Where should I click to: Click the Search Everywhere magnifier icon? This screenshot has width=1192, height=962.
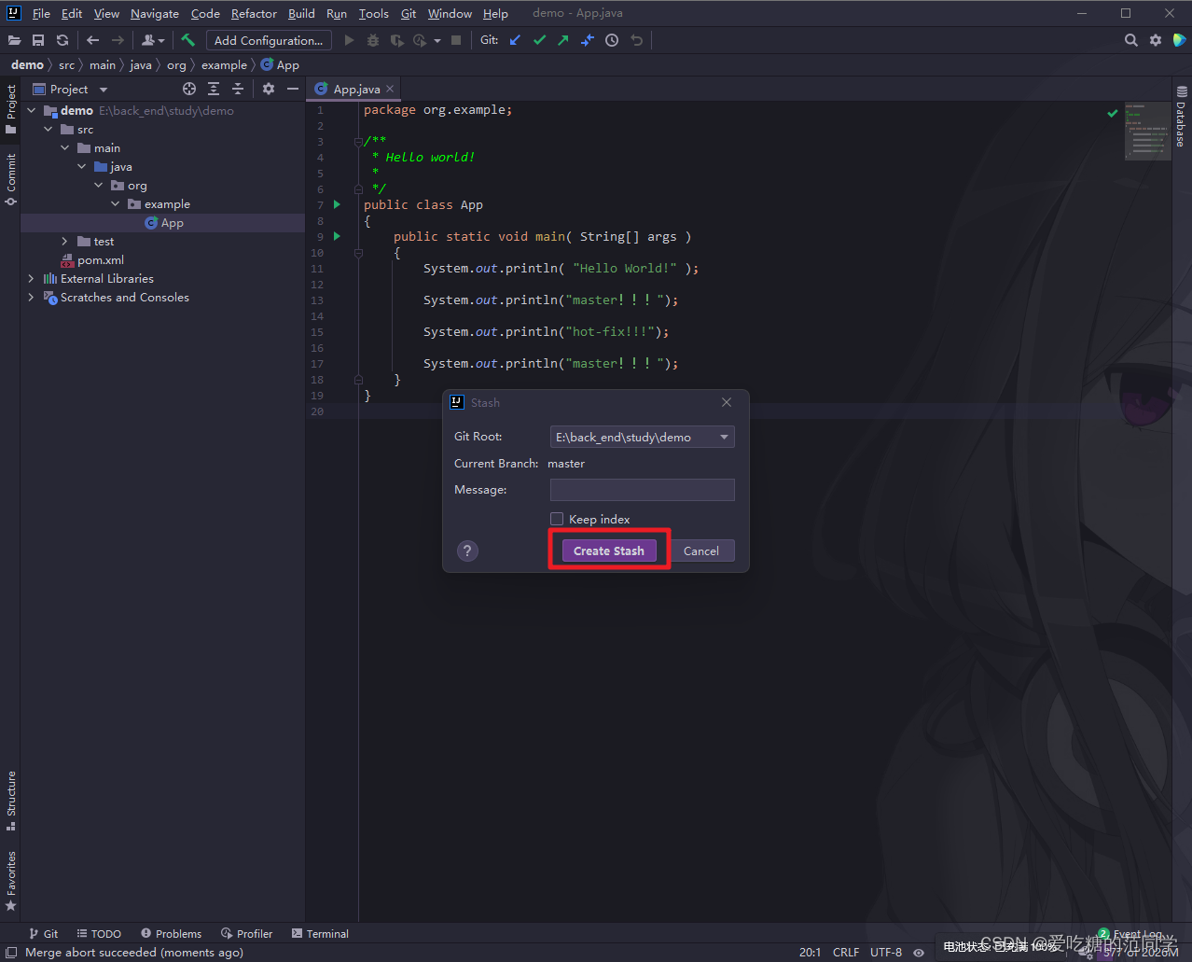click(x=1131, y=40)
